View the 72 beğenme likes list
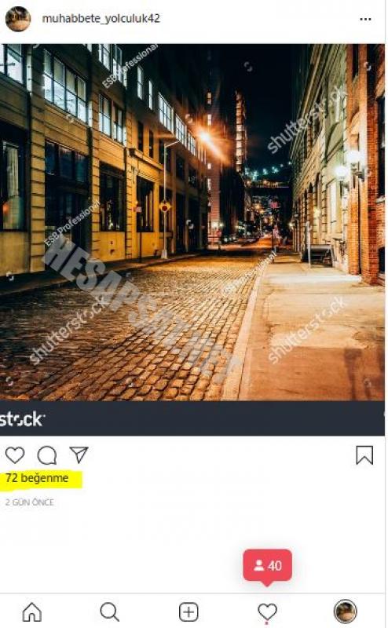The height and width of the screenshot is (628, 388). point(37,478)
